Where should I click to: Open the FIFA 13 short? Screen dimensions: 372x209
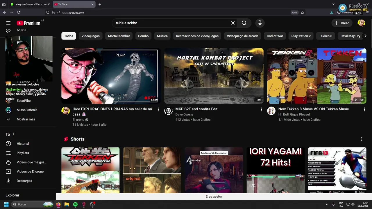[337, 170]
